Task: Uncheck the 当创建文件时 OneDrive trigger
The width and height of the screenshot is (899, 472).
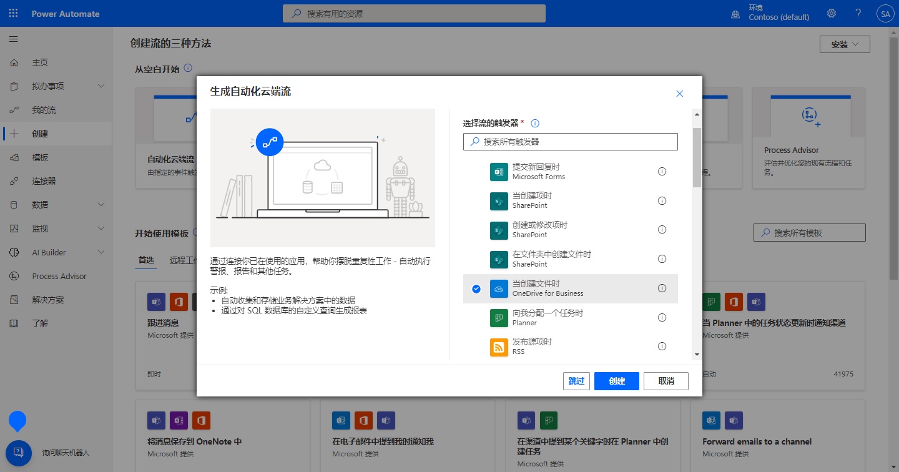Action: pos(476,288)
